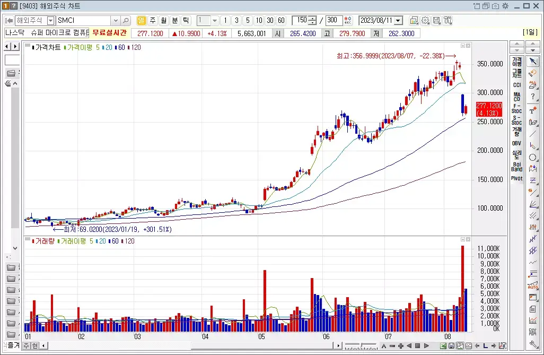Click the save chart layout icon
This screenshot has width=544, height=355.
(436, 21)
